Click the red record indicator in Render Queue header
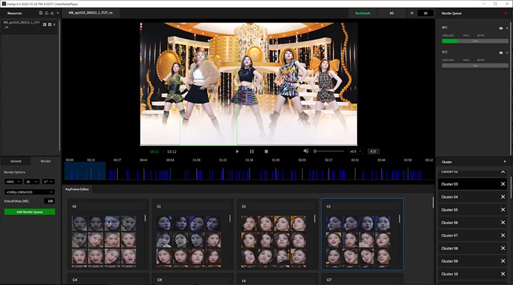513x285 pixels. pos(505,13)
